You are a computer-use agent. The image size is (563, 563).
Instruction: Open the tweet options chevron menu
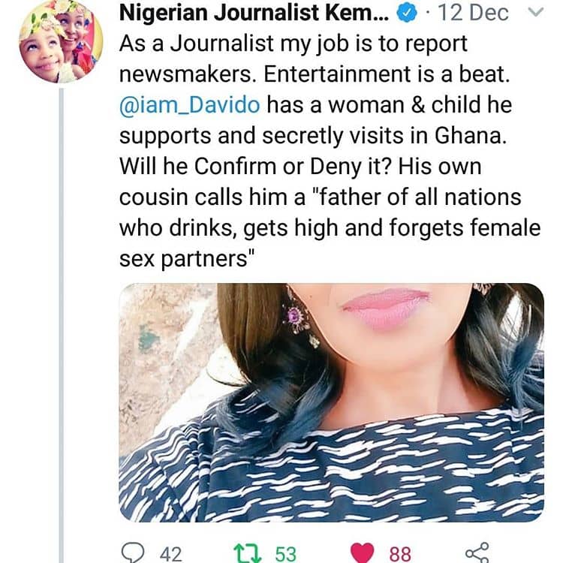(535, 14)
